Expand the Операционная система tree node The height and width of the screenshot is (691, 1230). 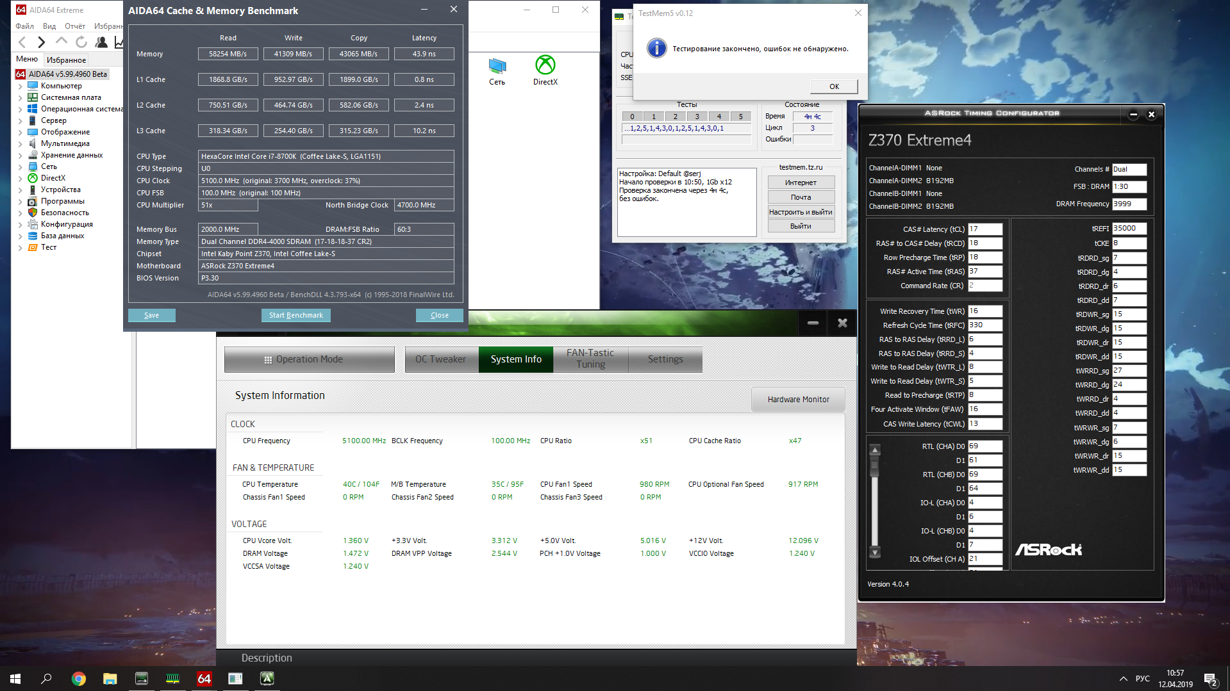[x=20, y=110]
